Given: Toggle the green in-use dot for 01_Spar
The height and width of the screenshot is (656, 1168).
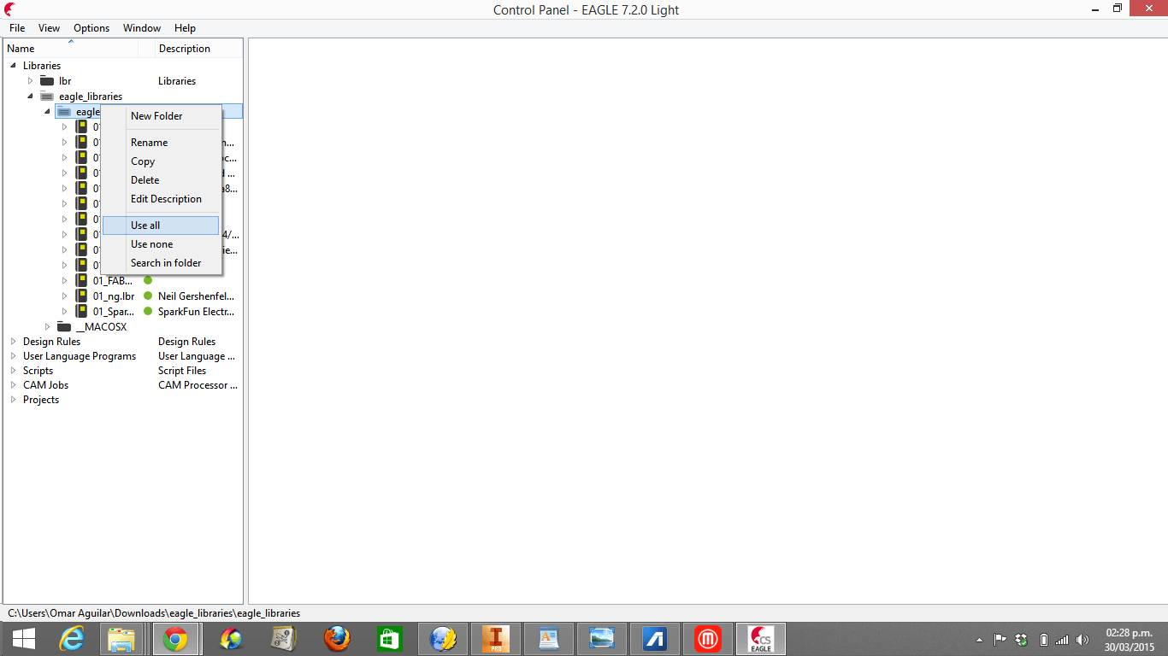Looking at the screenshot, I should tap(148, 311).
